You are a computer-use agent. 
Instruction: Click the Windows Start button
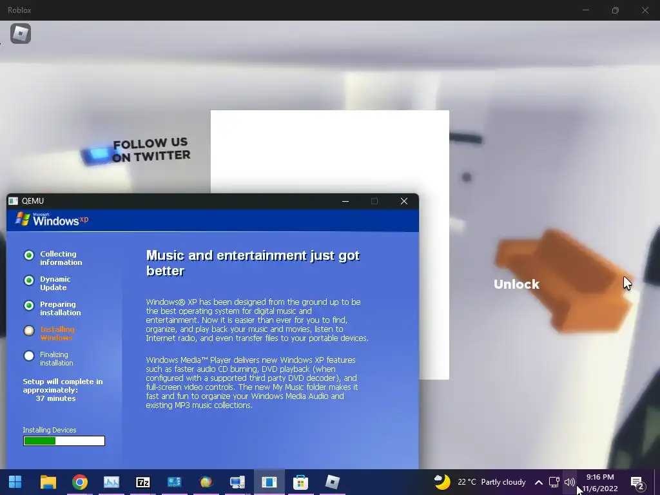15,482
